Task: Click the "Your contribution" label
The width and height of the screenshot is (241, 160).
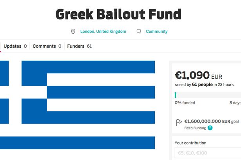Action: click(190, 143)
